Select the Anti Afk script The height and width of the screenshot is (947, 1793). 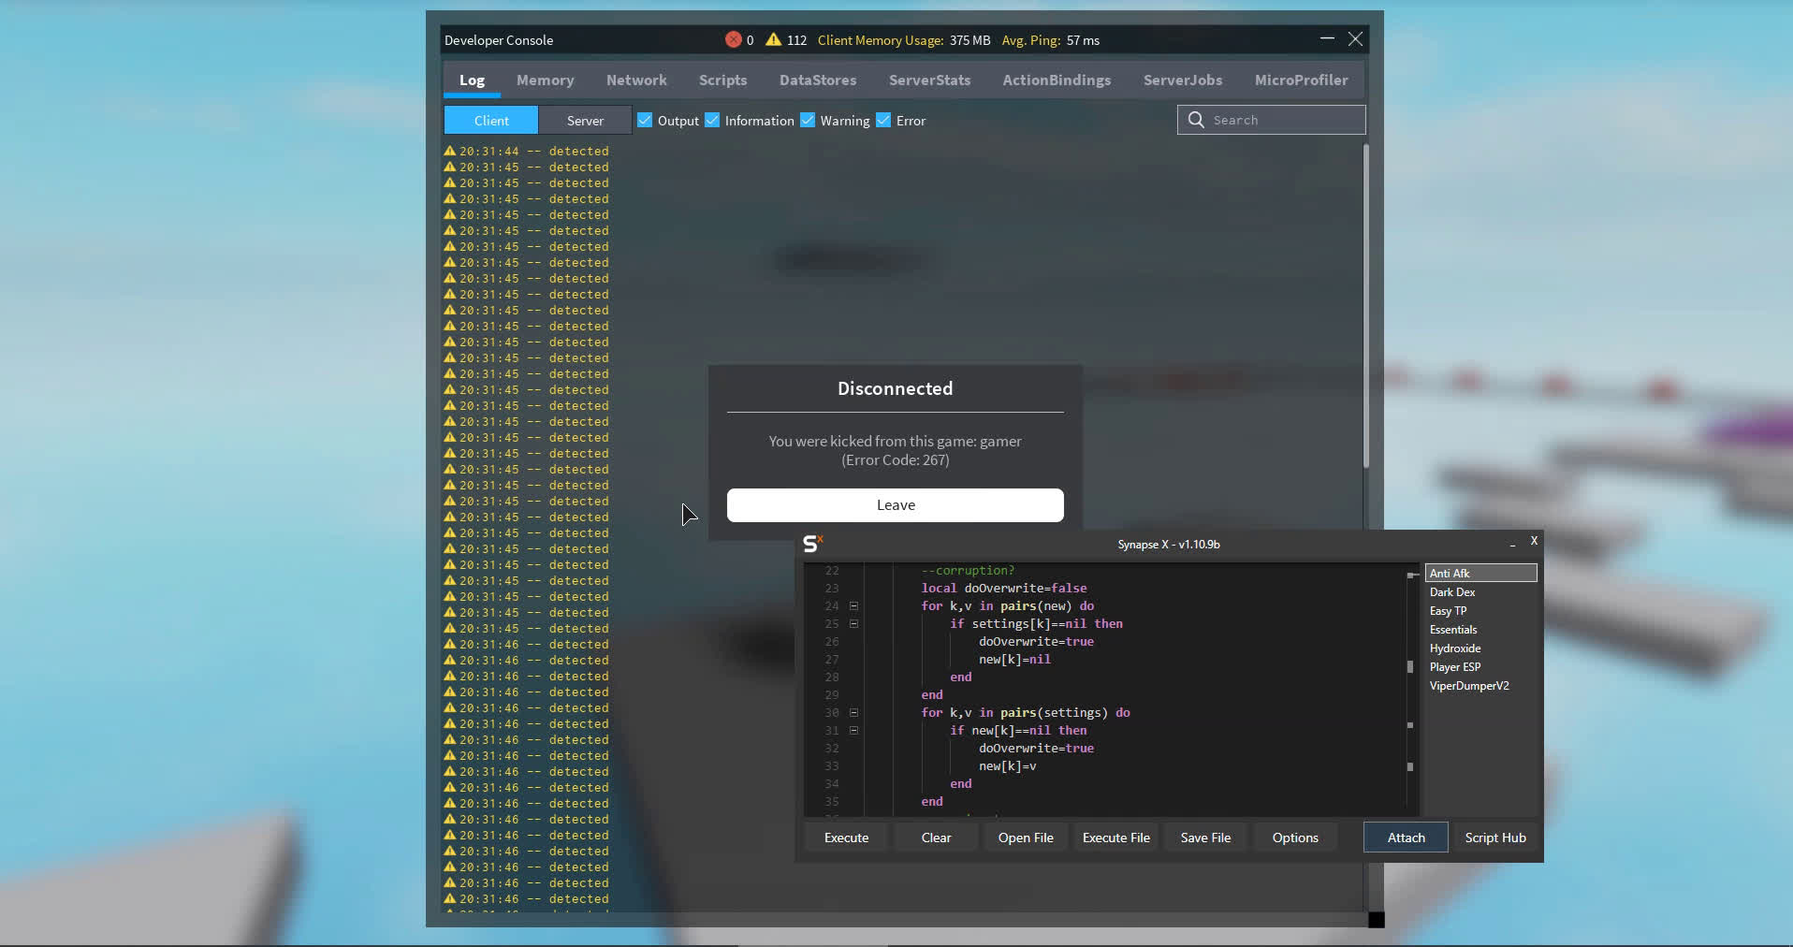tap(1481, 573)
